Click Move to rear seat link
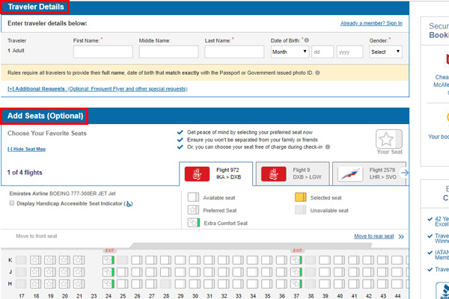The image size is (449, 299). 374,236
